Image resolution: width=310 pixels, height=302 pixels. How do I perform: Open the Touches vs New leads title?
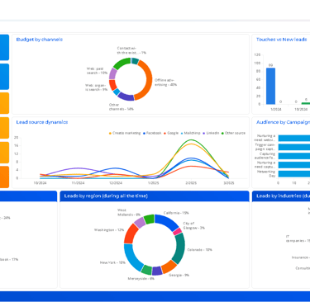[281, 40]
